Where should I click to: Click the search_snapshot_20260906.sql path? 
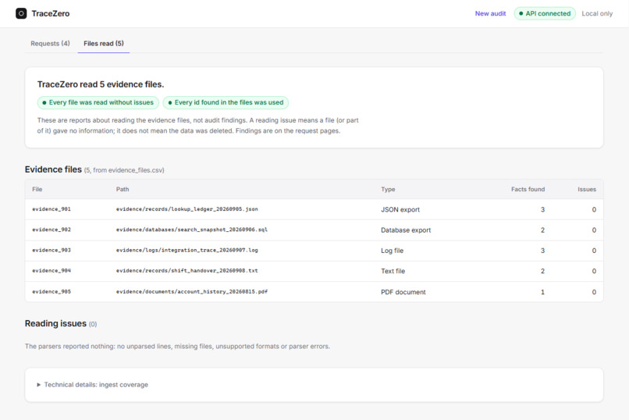tap(192, 230)
